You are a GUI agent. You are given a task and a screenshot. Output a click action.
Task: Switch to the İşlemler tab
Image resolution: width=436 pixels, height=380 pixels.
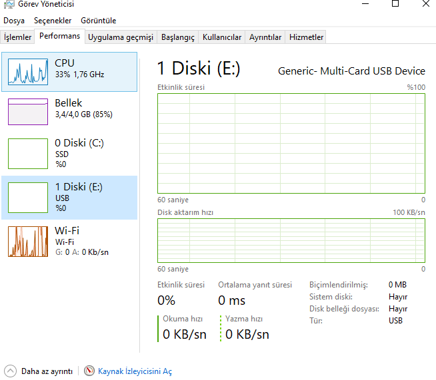coord(18,37)
